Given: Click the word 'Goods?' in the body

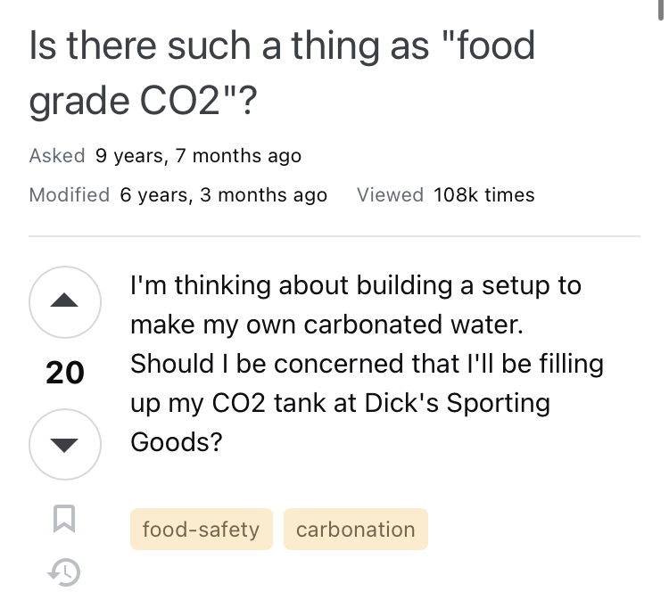Looking at the screenshot, I should tap(177, 442).
